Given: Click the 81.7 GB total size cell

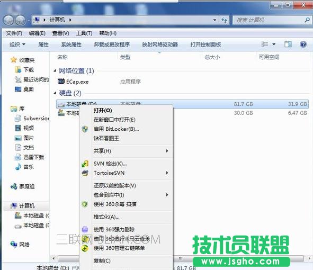Looking at the screenshot, I should 243,104.
